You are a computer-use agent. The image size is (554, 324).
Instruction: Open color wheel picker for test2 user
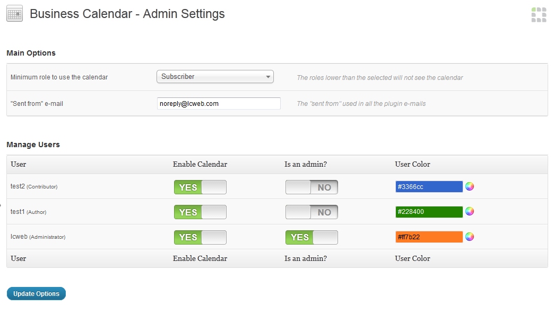pos(470,186)
